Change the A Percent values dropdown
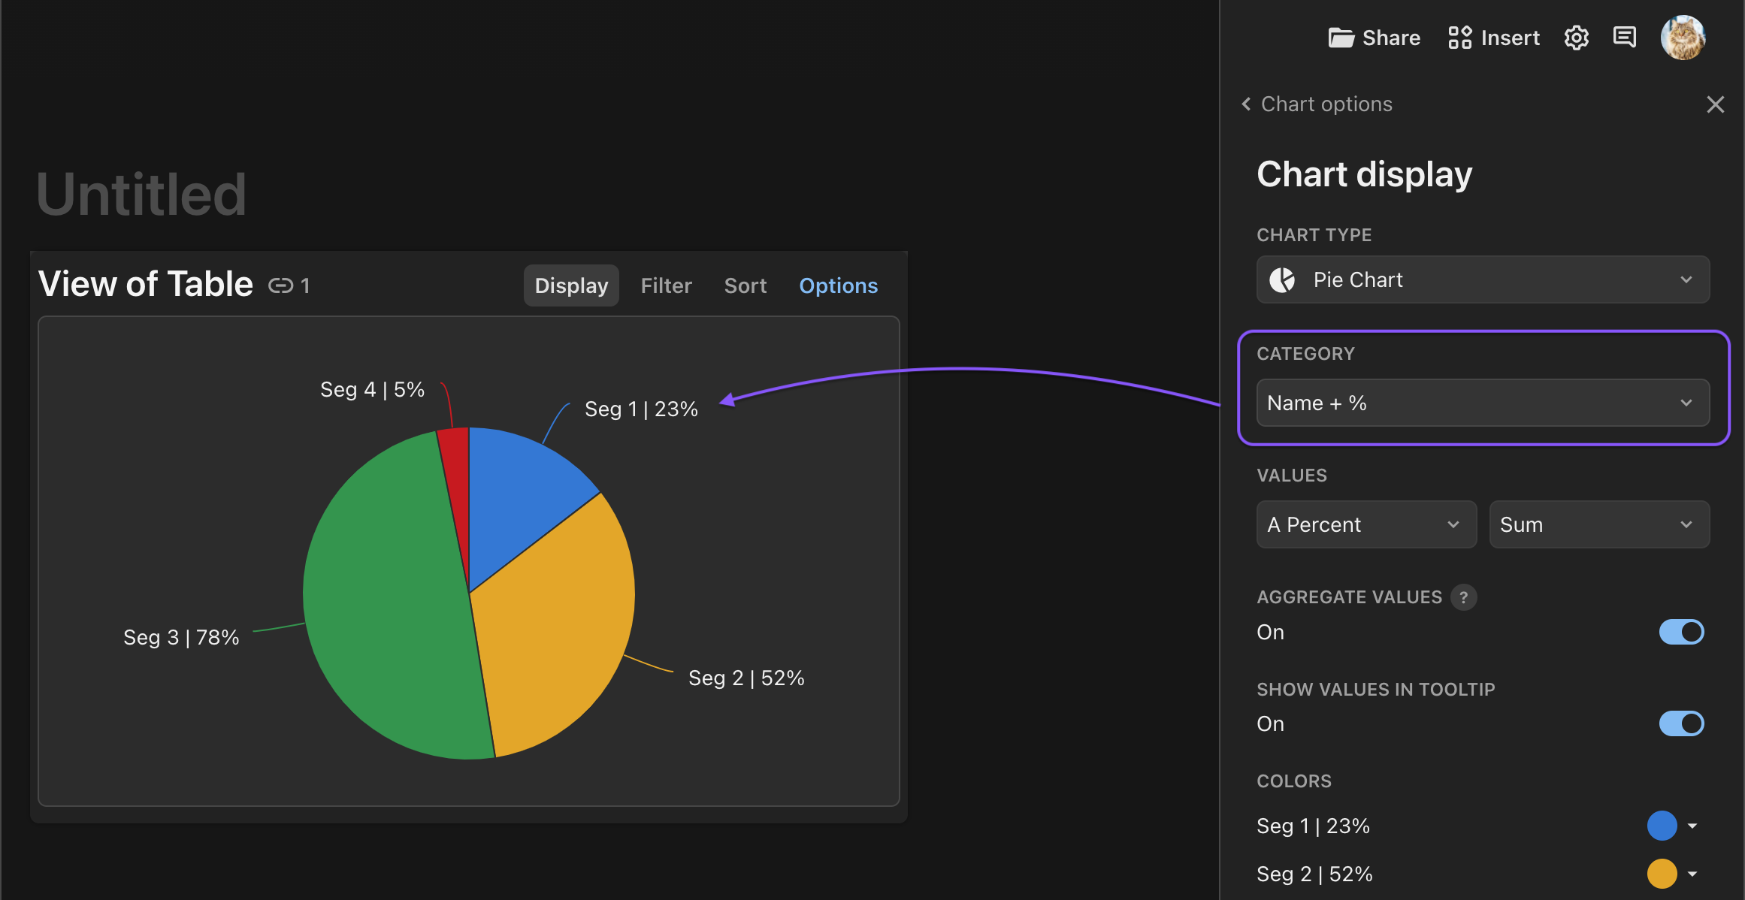The height and width of the screenshot is (900, 1745). pos(1365,524)
